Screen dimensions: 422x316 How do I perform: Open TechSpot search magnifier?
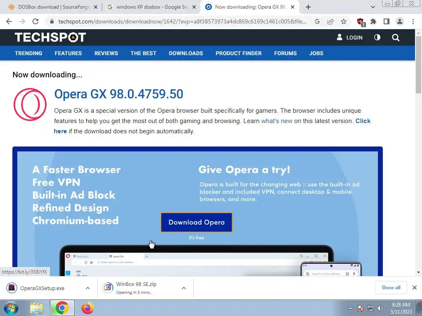tap(396, 37)
